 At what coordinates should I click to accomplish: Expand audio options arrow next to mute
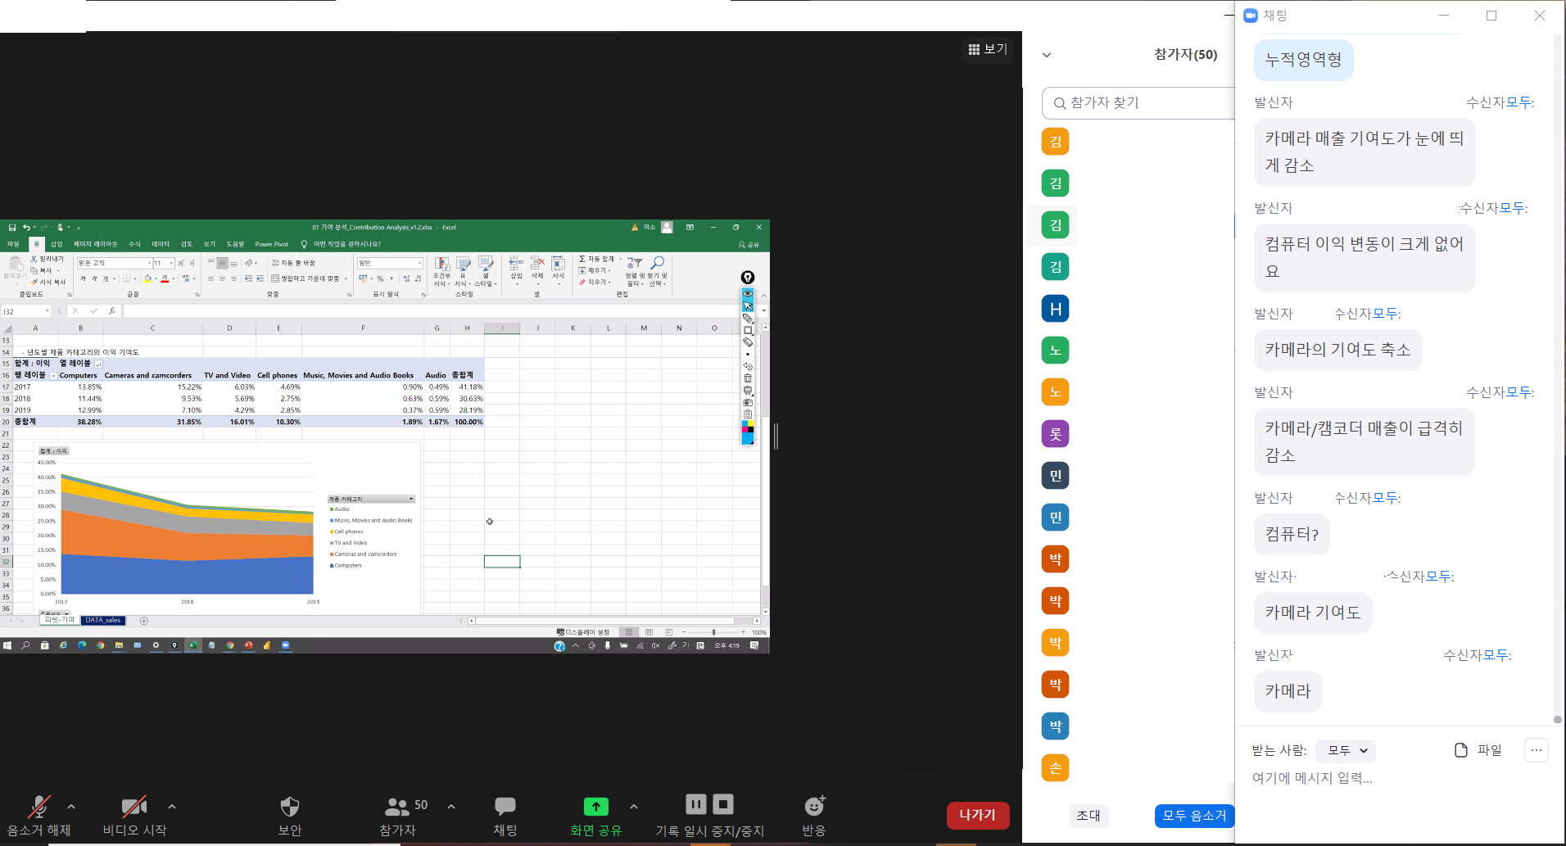[71, 807]
